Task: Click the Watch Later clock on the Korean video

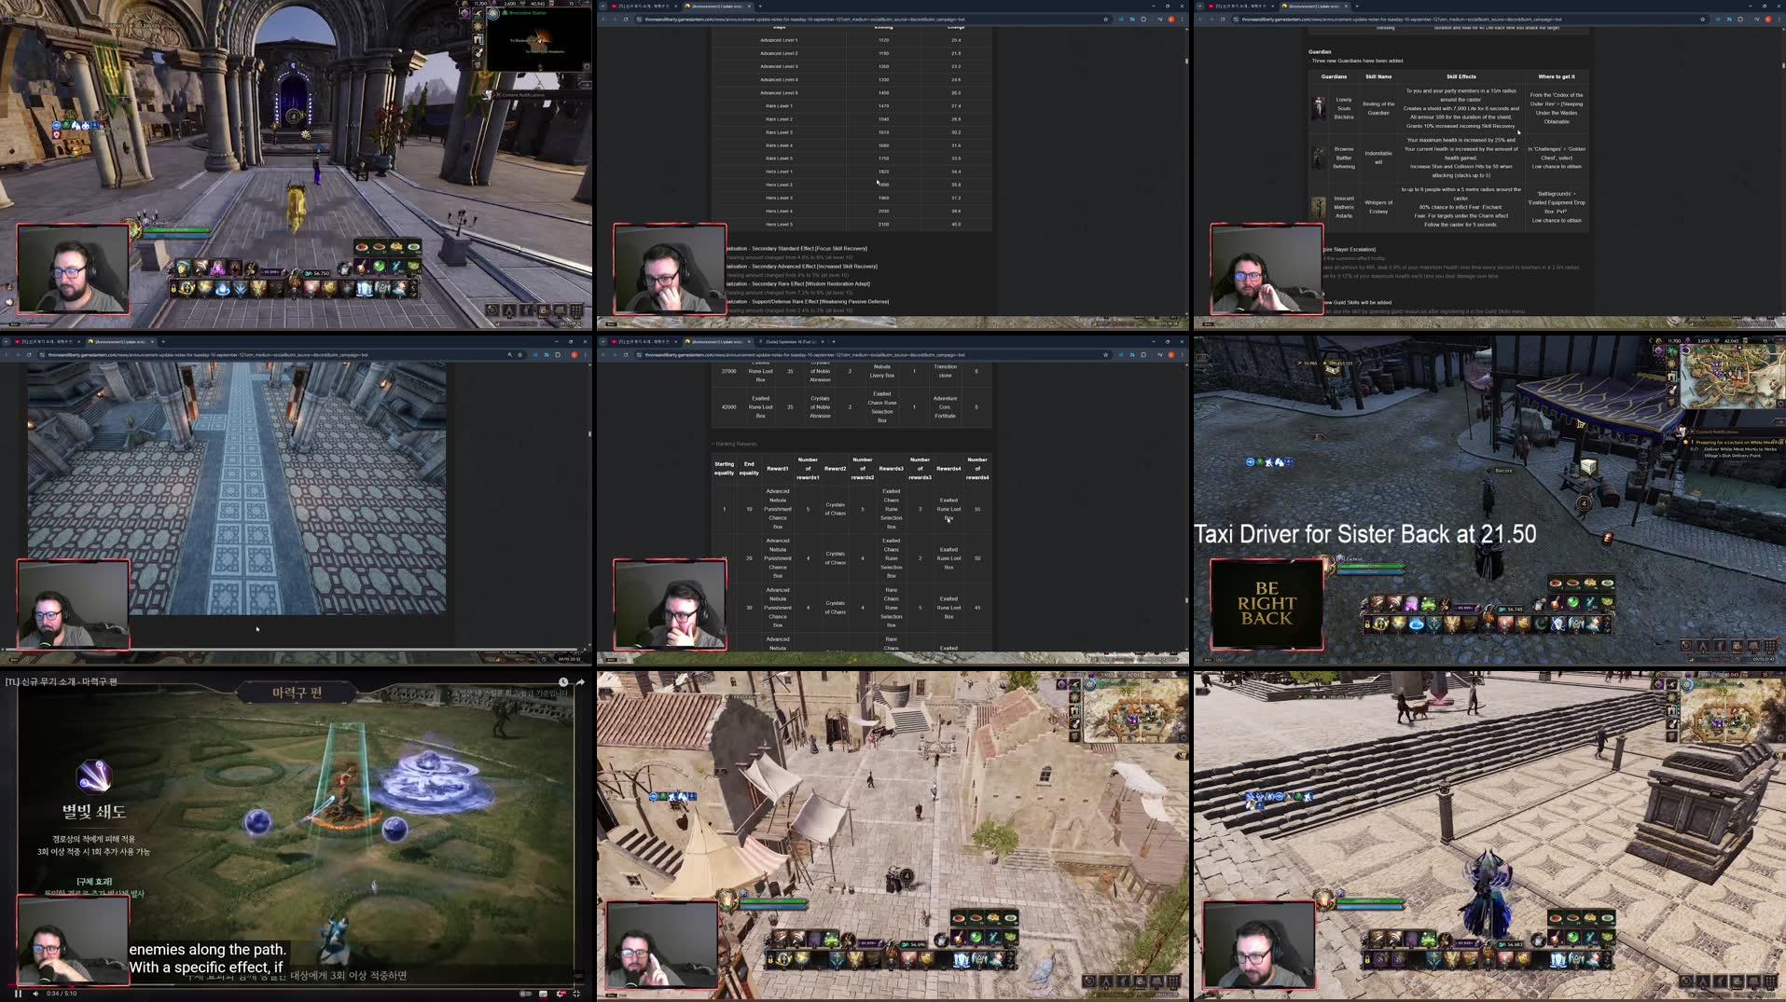Action: pos(563,682)
